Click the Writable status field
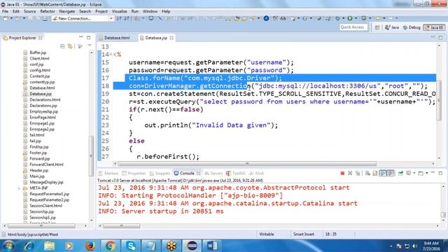 [267, 234]
